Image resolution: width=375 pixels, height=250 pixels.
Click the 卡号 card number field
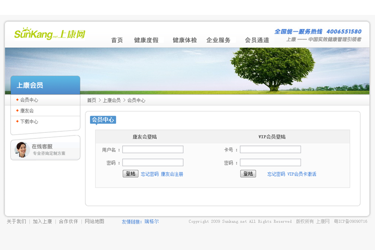[x=270, y=149]
